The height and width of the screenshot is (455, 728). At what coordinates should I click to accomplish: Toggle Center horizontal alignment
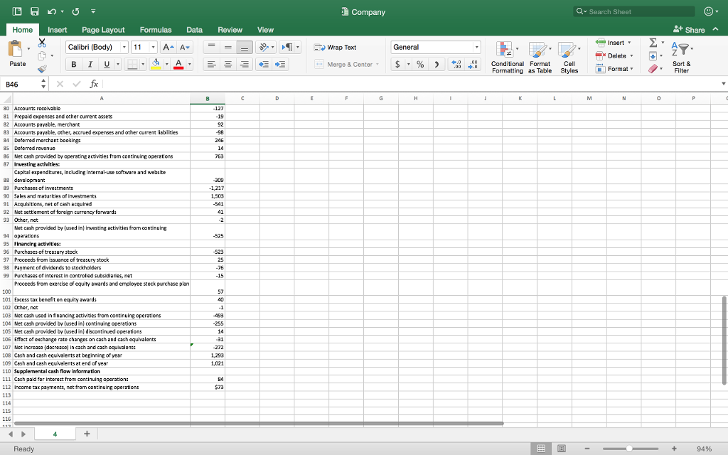tap(228, 64)
